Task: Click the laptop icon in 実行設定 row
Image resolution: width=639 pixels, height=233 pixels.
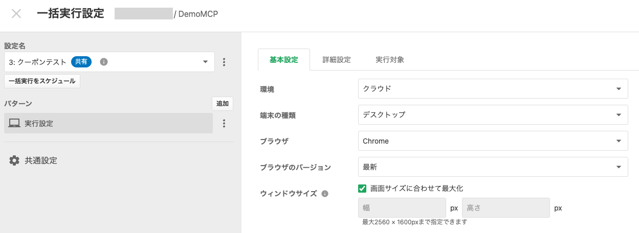Action: (14, 123)
